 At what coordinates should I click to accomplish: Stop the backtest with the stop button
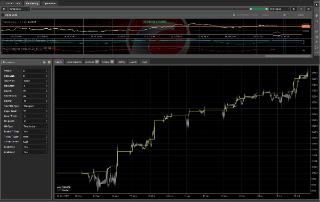click(301, 9)
